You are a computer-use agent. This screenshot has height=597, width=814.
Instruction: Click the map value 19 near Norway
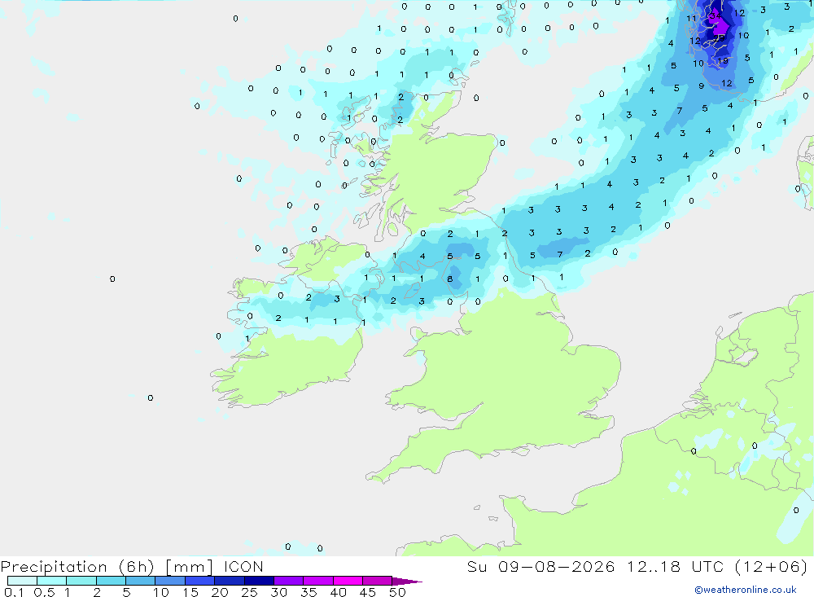[723, 61]
